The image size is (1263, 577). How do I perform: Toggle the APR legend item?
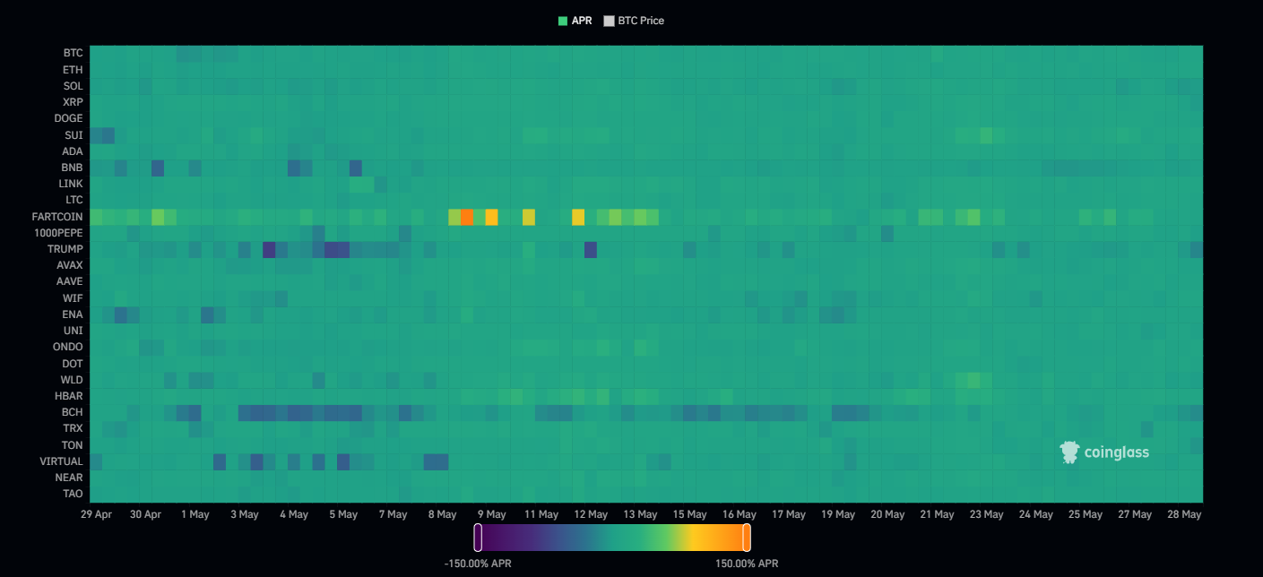coord(575,21)
